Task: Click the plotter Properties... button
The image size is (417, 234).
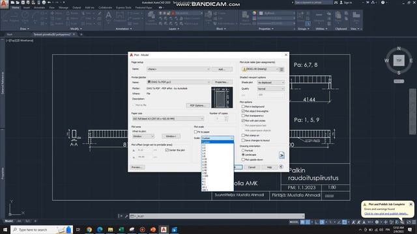Action: point(222,83)
